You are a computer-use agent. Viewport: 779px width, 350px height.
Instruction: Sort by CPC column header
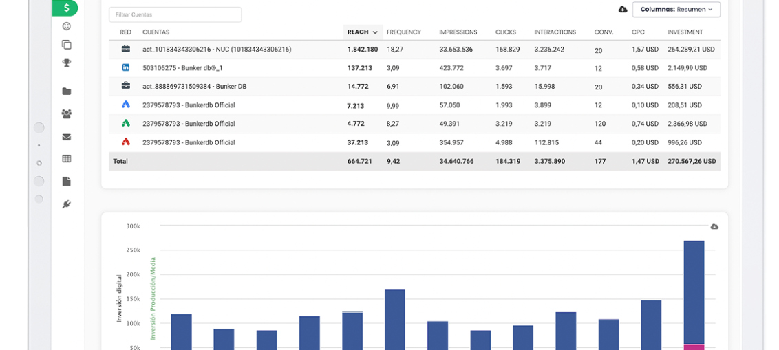point(638,32)
